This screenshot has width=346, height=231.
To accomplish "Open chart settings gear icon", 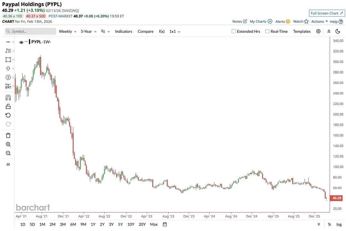I will 318,31.
